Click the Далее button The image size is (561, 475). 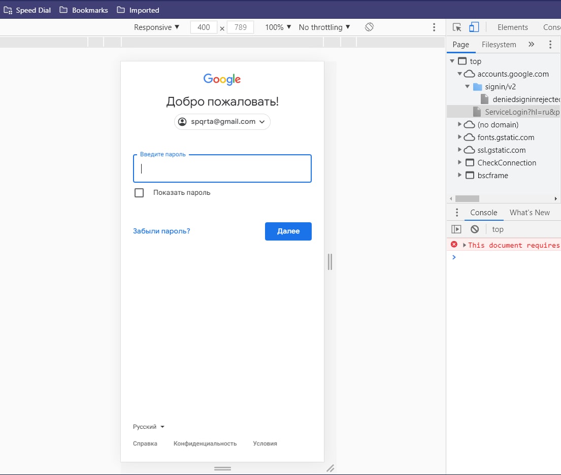coord(288,231)
